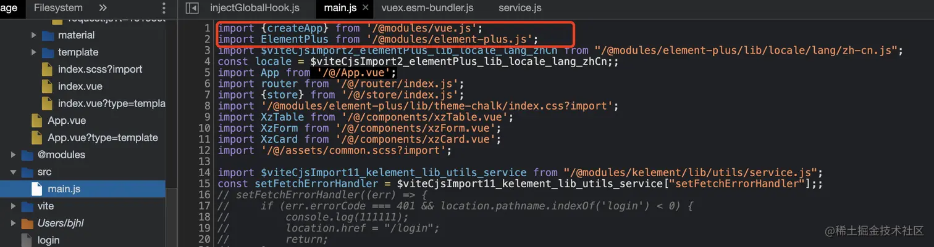Select the template folder label
Viewport: 934px width, 247px height.
tap(78, 52)
